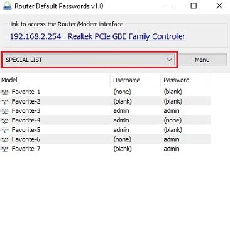Click the dropdown chevron arrow
The width and height of the screenshot is (230, 251).
click(169, 60)
